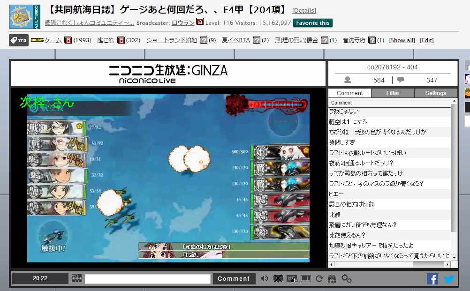Select comment '比叡使えるん?'

coord(390,235)
